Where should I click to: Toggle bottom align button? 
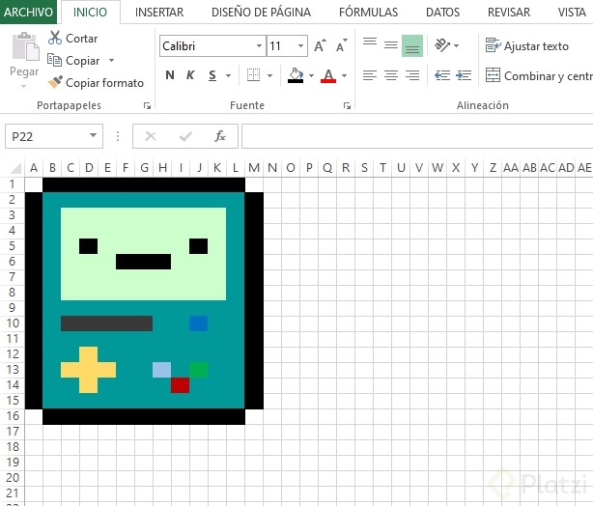tap(412, 45)
